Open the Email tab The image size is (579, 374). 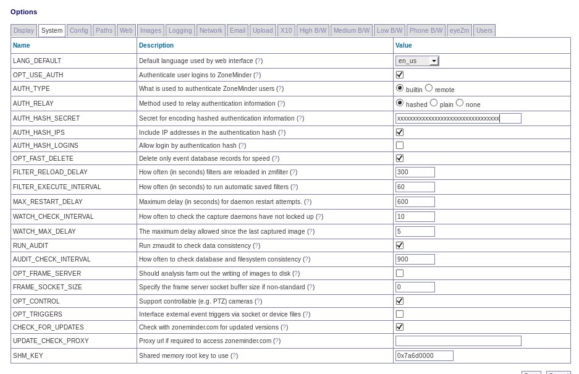pos(237,31)
